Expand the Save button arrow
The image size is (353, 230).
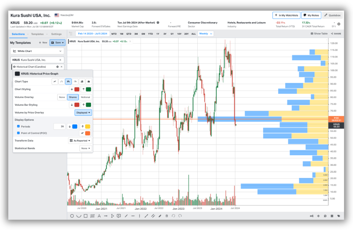pyautogui.click(x=63, y=42)
